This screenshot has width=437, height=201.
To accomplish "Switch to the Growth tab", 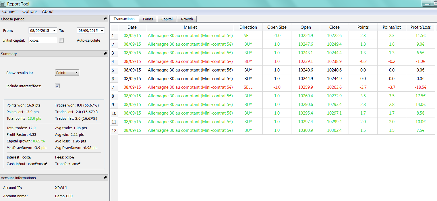I will 187,19.
